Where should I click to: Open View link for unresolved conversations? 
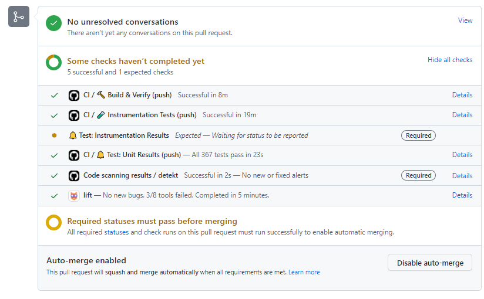[x=465, y=21]
